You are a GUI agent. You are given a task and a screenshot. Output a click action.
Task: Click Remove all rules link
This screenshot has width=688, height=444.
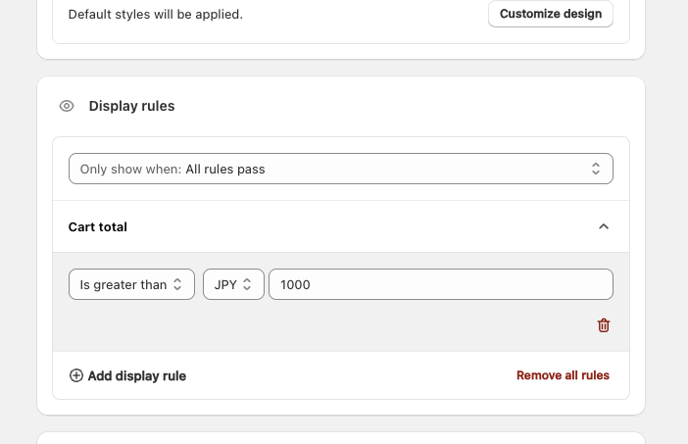click(x=563, y=375)
